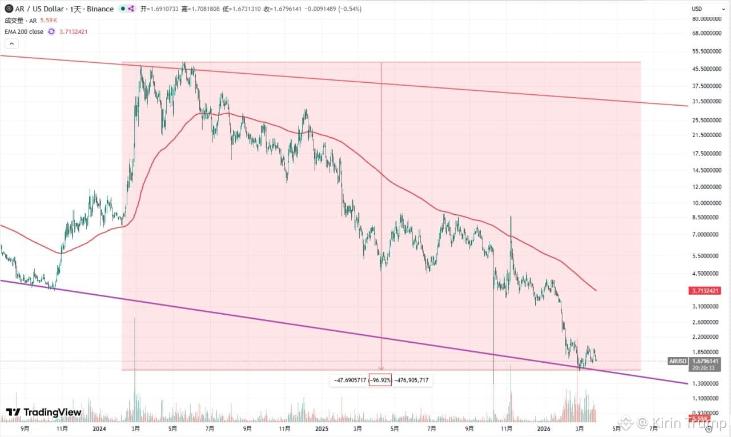
Task: Click the 31.5000000 price axis label
Action: 708,102
